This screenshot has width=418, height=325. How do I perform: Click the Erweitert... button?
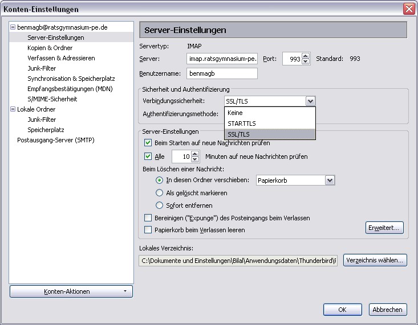pos(384,228)
